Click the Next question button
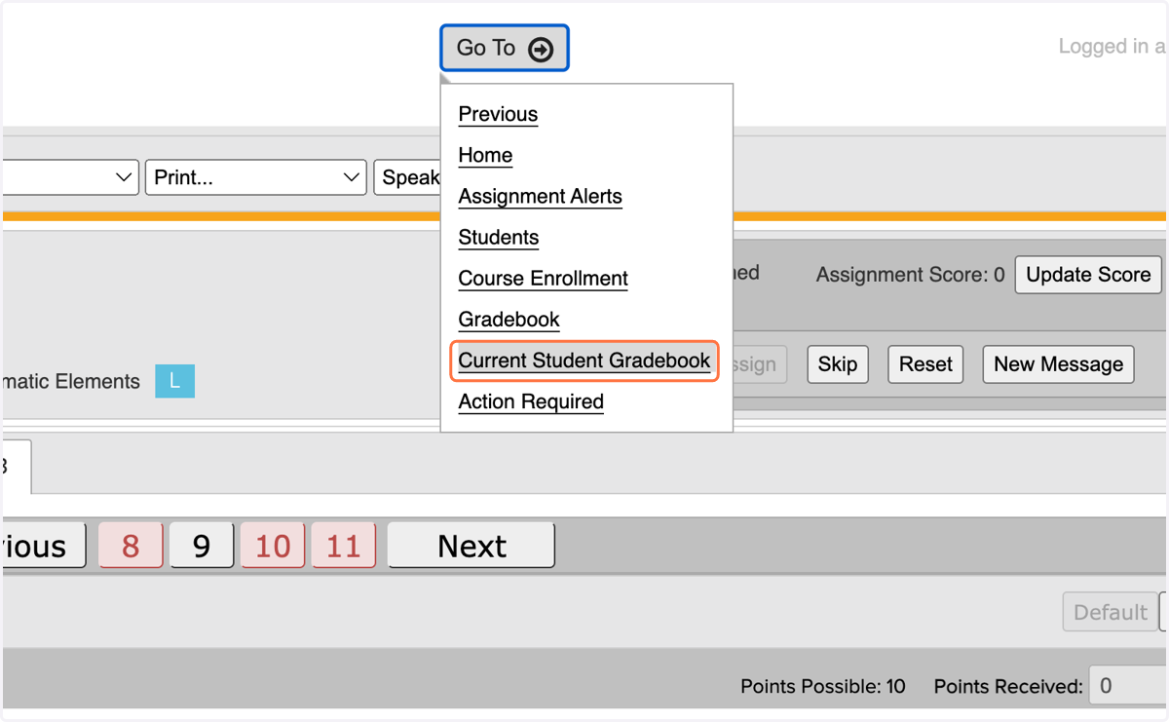1169x722 pixels. coord(471,546)
